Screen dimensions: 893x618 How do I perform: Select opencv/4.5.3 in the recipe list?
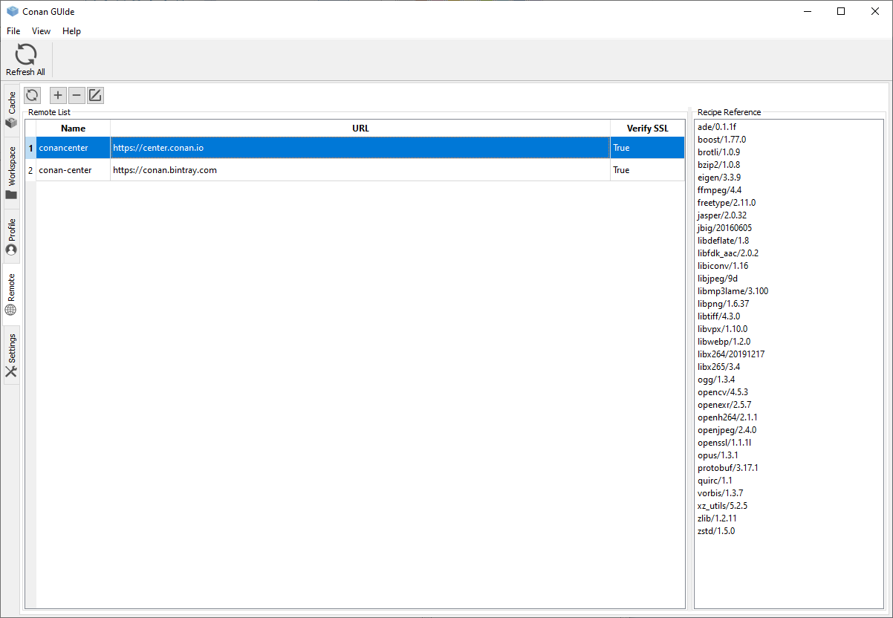[x=722, y=392]
